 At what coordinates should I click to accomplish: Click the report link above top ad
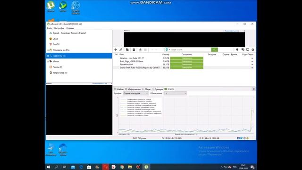click(x=232, y=31)
